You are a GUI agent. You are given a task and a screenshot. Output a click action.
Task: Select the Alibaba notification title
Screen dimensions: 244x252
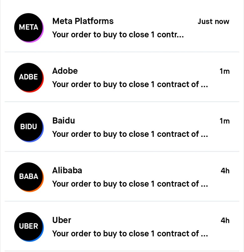(x=67, y=170)
